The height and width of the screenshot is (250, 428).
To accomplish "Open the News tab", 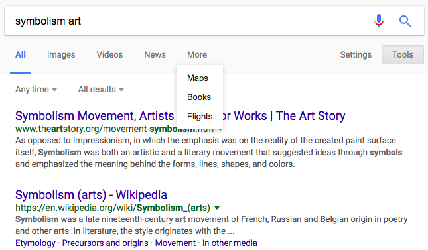I will coord(155,55).
